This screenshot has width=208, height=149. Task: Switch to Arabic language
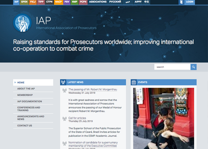pyautogui.click(x=128, y=2)
